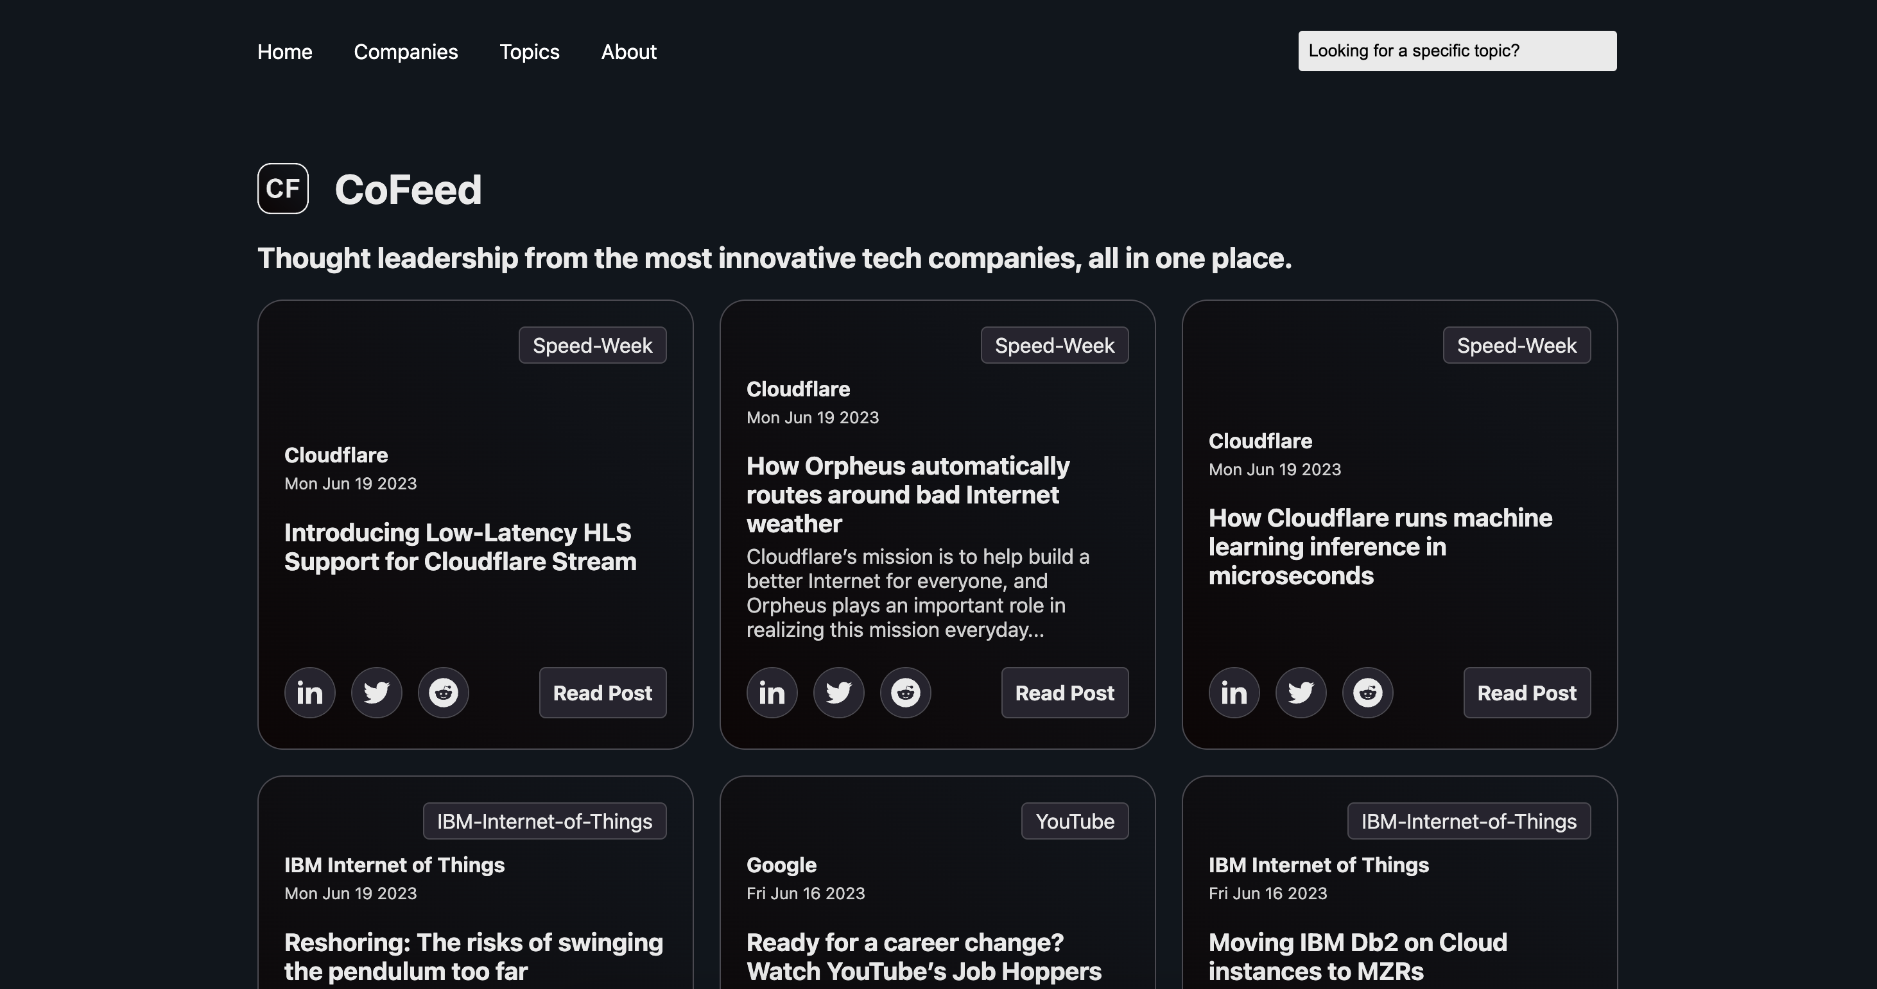Click Cloudflare name on Low-Latency HLS card
The height and width of the screenshot is (989, 1877).
(x=336, y=455)
